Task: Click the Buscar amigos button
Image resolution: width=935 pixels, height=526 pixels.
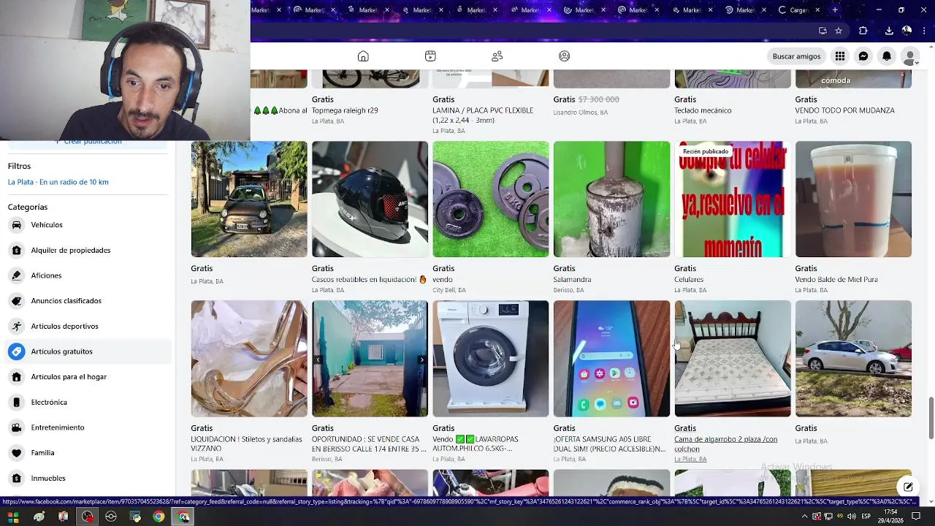Action: pyautogui.click(x=796, y=56)
